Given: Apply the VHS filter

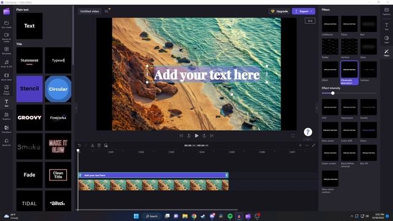Looking at the screenshot, I should pos(330,107).
